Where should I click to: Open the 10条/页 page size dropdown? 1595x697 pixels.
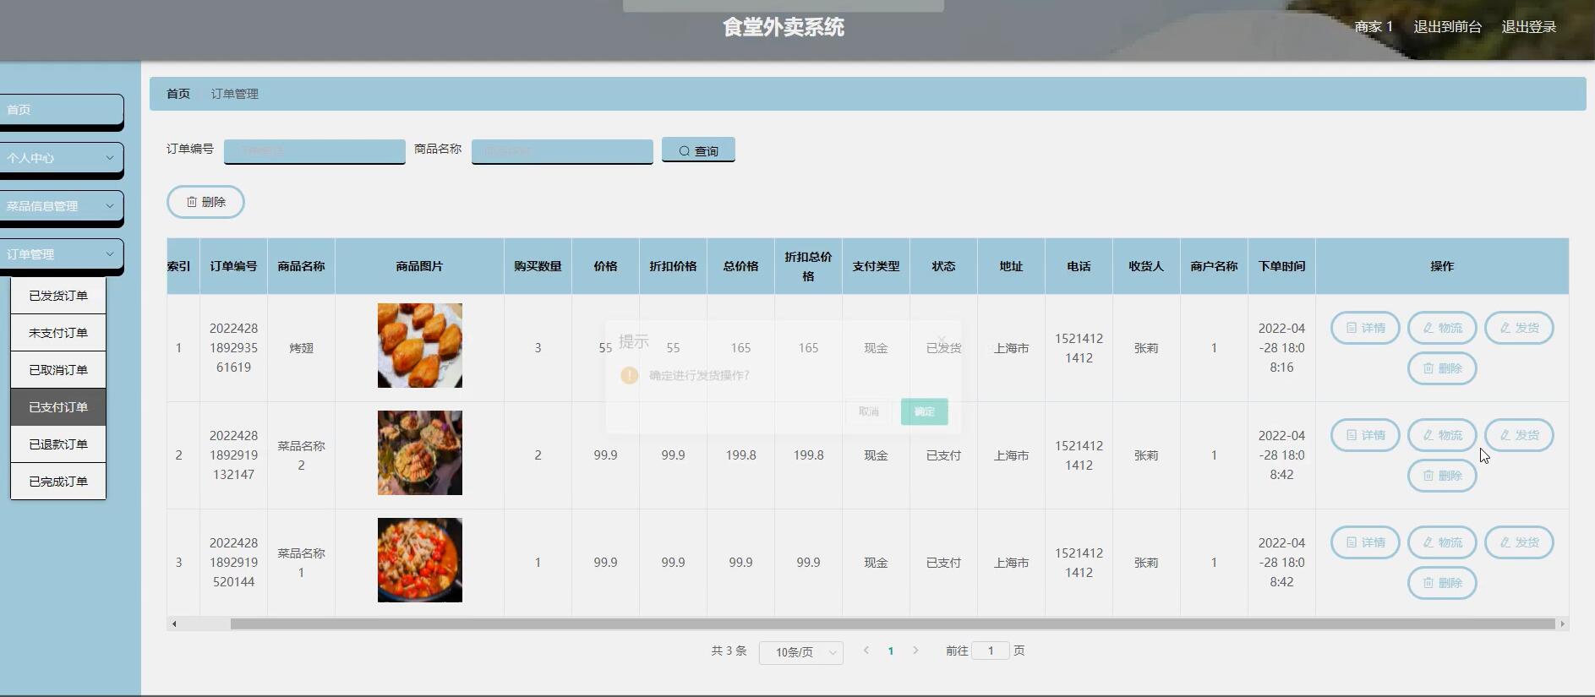coord(801,652)
